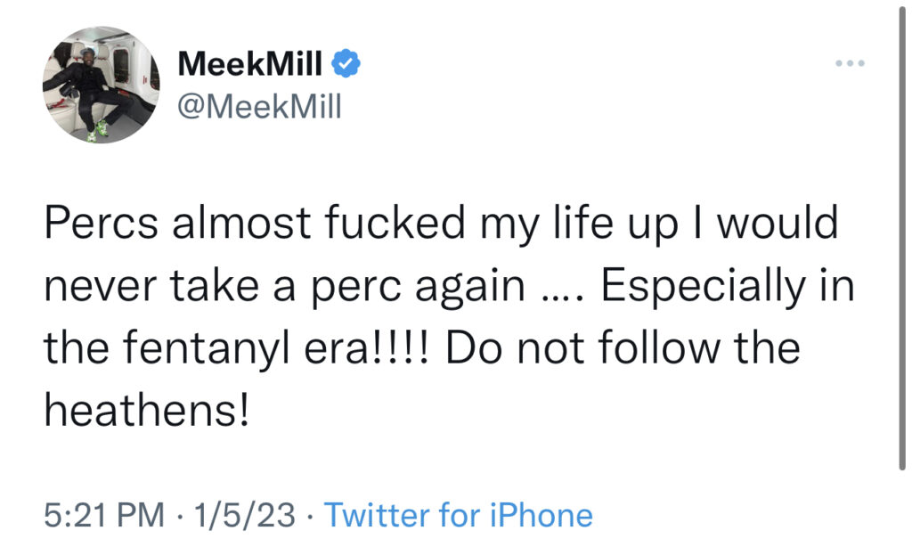Image resolution: width=912 pixels, height=555 pixels.
Task: Click the word fentanyl in the tweet
Action: pyautogui.click(x=206, y=349)
